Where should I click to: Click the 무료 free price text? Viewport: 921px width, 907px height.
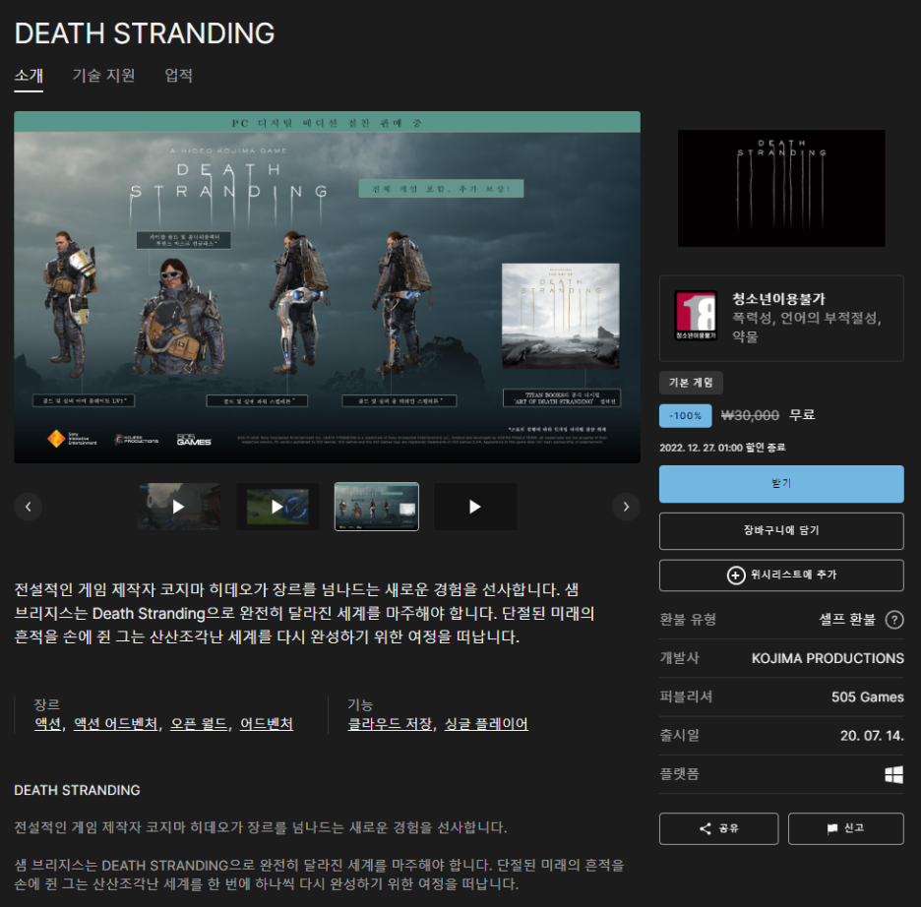point(802,415)
